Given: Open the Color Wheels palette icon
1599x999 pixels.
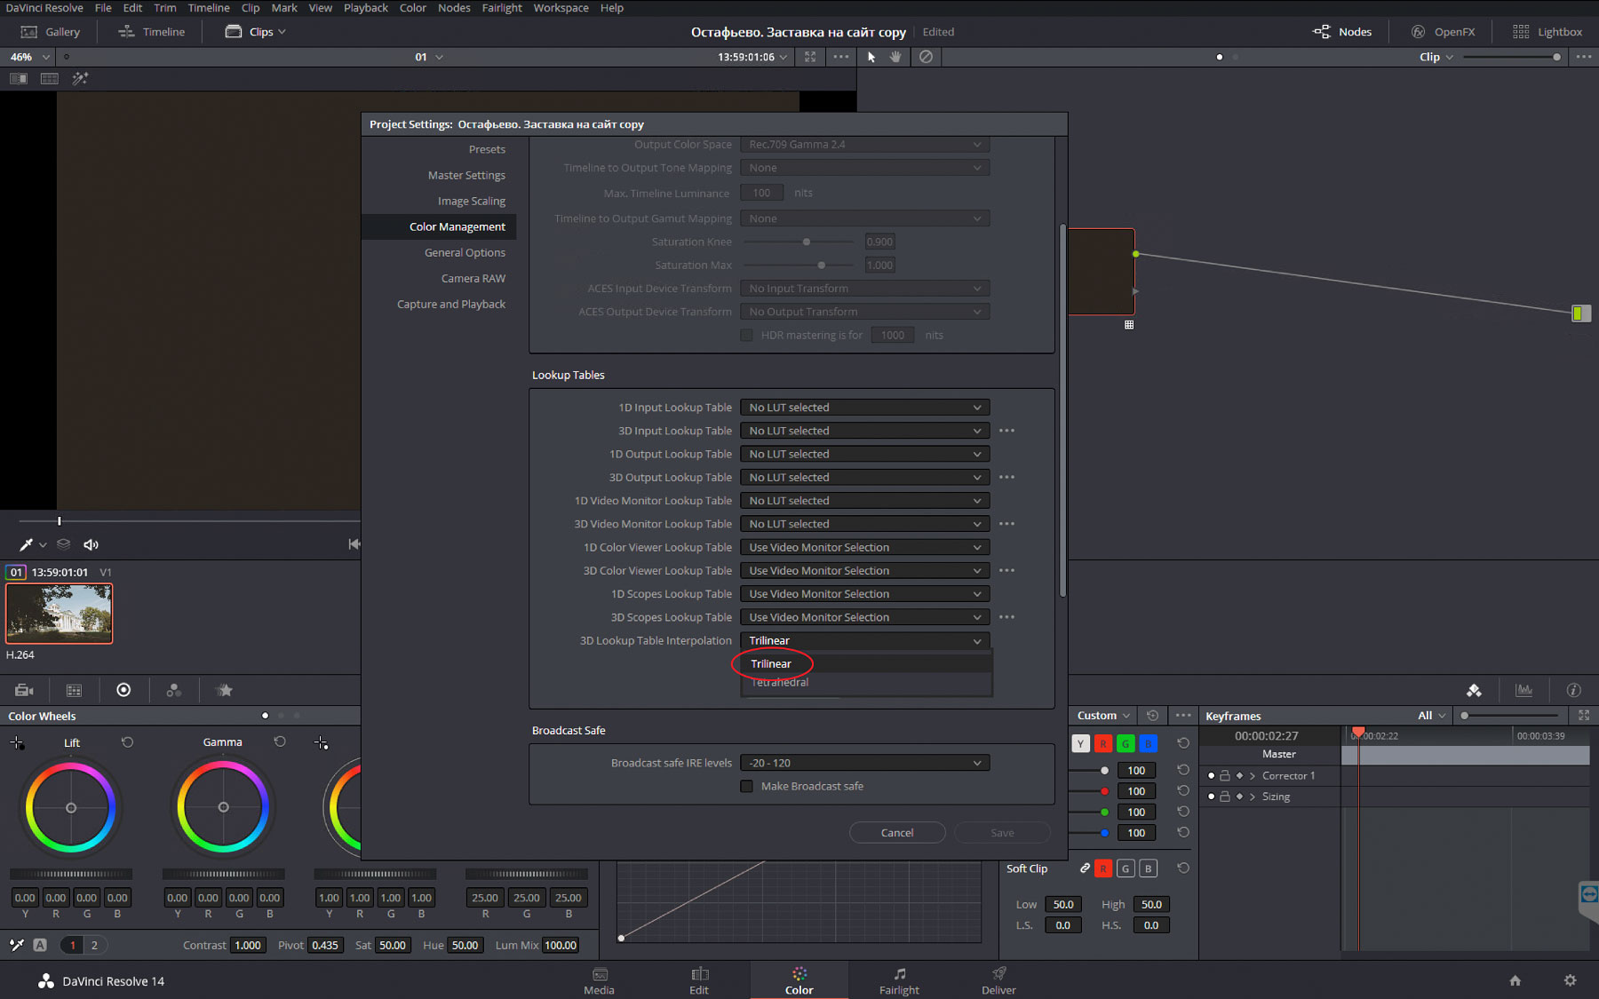Looking at the screenshot, I should pos(123,690).
